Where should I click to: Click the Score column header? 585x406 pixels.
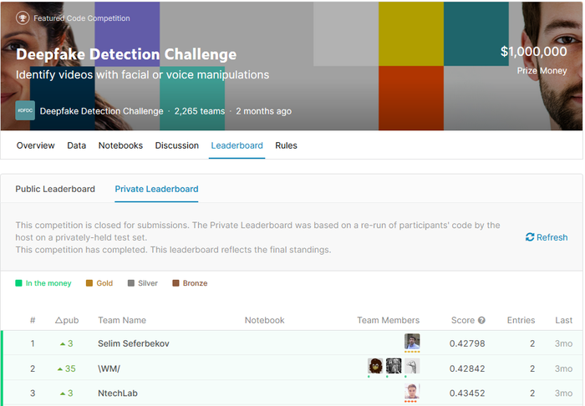463,320
